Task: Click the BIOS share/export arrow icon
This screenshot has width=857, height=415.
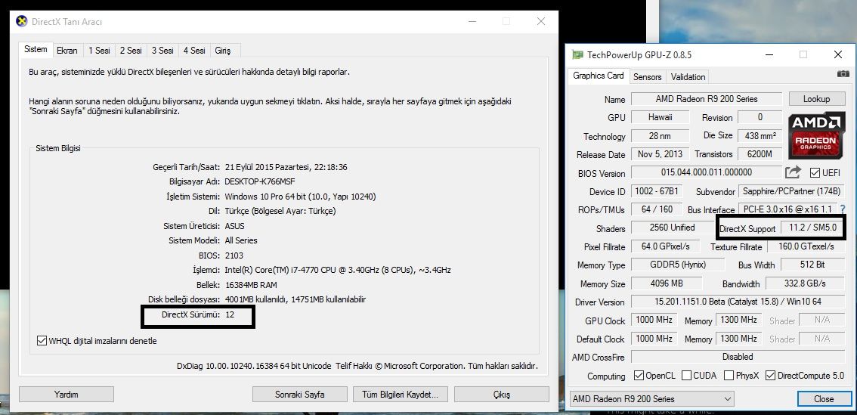Action: [793, 172]
